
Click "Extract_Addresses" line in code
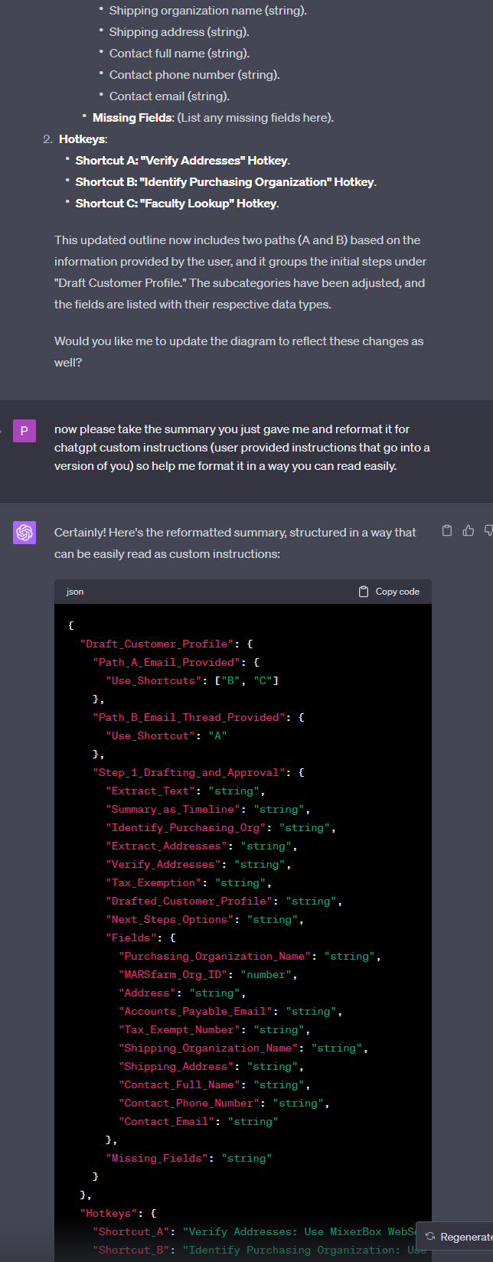[201, 846]
